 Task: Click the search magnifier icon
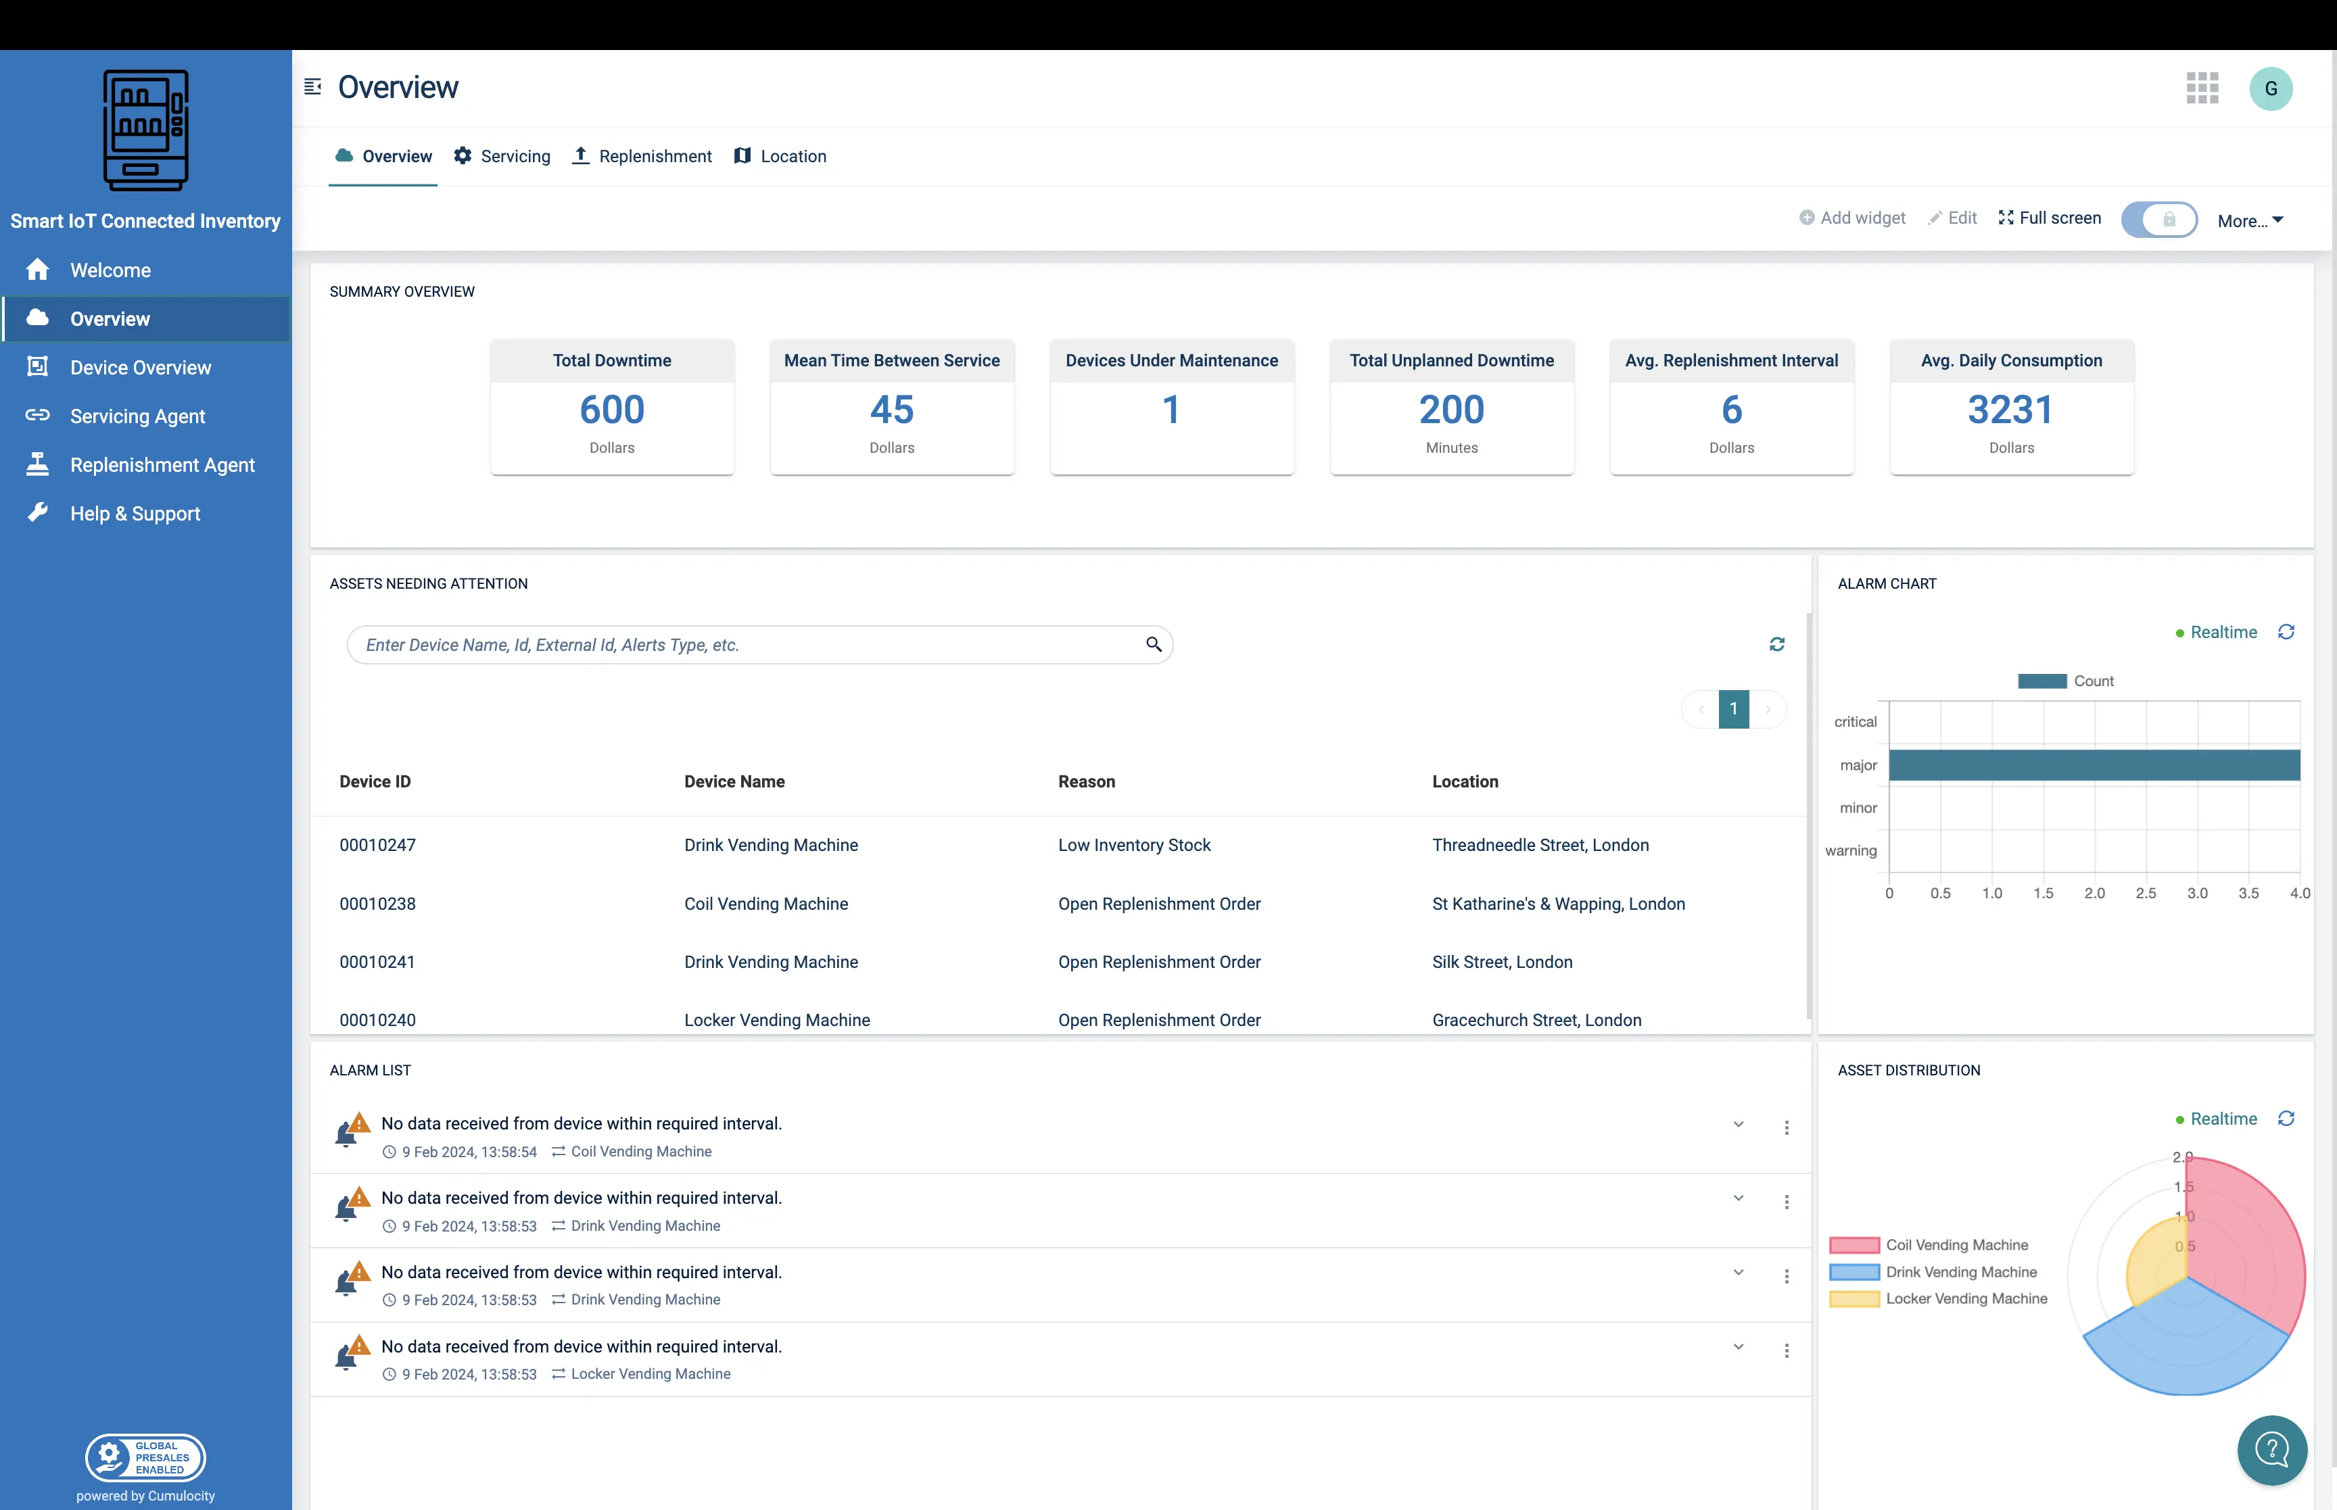pos(1154,644)
